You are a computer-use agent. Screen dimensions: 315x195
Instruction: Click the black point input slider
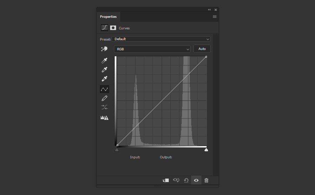click(x=117, y=150)
